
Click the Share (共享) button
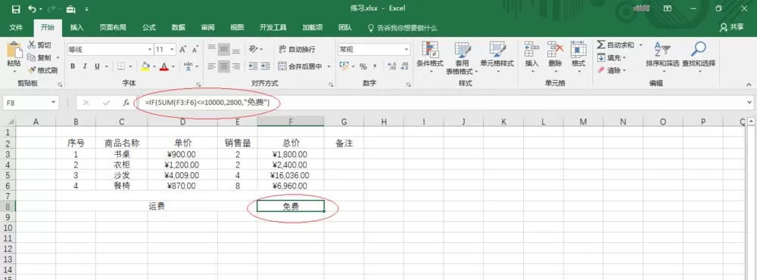point(732,28)
